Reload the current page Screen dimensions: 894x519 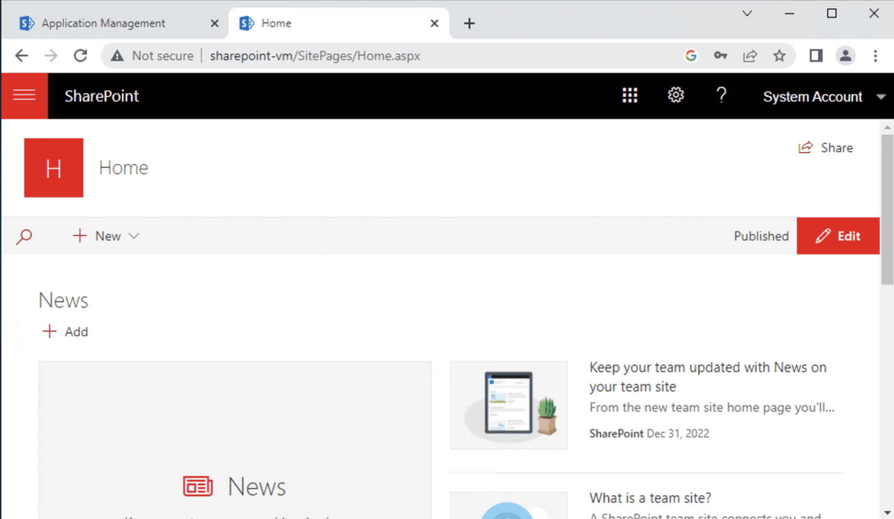80,56
